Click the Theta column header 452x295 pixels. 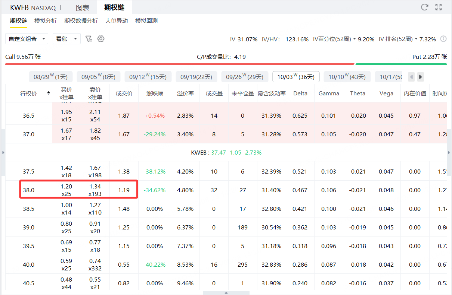tap(357, 93)
